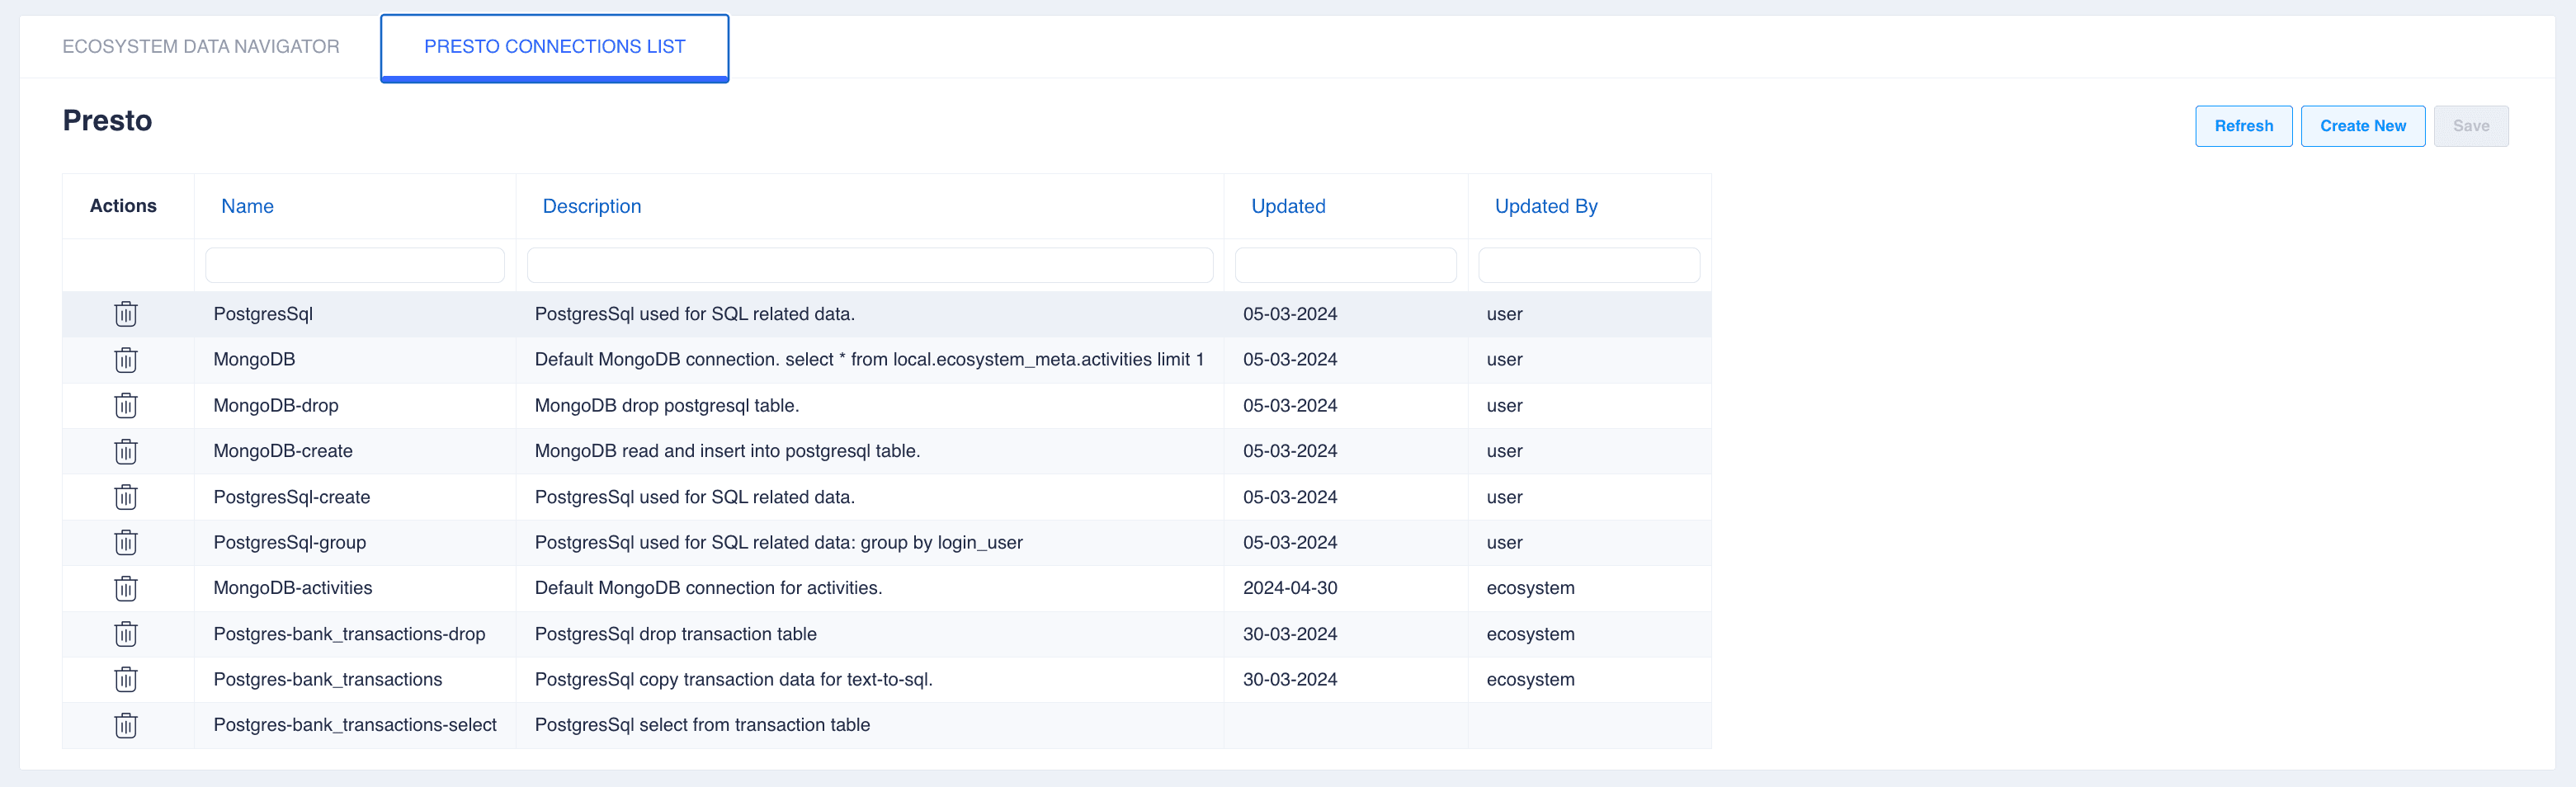Screen dimensions: 2576x787
Task: Delete the PostgresSql-group entry
Action: pos(125,543)
